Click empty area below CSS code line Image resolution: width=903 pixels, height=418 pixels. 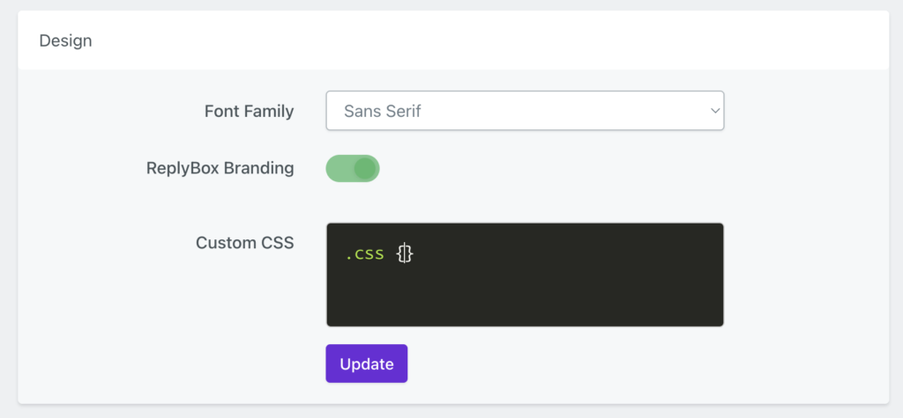525,299
